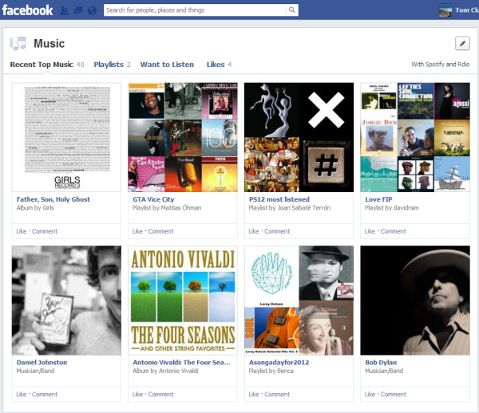Open the messages icon
The image size is (479, 413).
(78, 10)
